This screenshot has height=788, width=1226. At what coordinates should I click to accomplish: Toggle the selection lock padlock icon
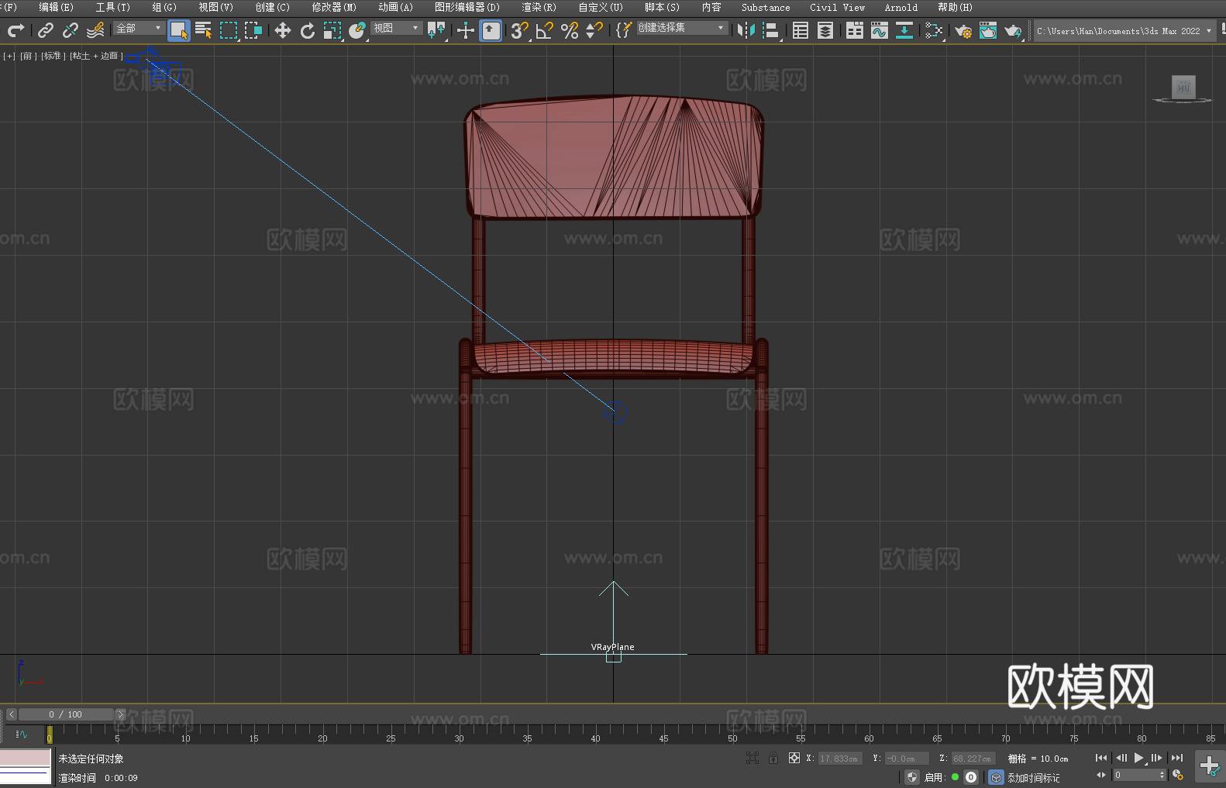pyautogui.click(x=773, y=758)
